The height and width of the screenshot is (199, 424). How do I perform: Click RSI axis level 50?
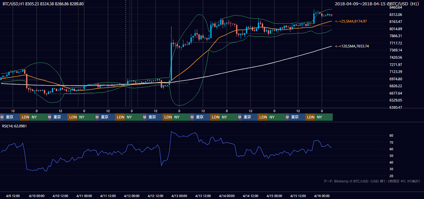[391, 156]
